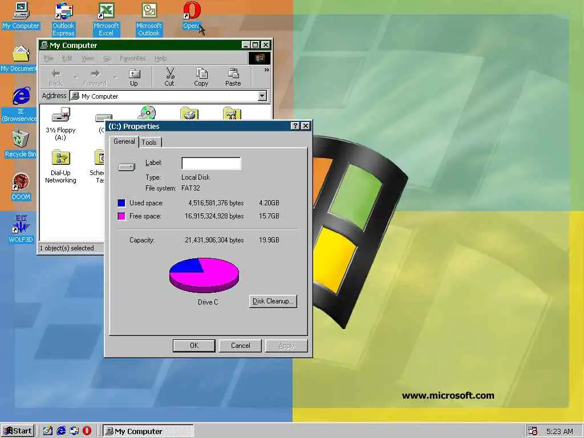Screen dimensions: 584x438
Task: Select the CD-ROM drive icon in My Computer
Action: tap(147, 113)
